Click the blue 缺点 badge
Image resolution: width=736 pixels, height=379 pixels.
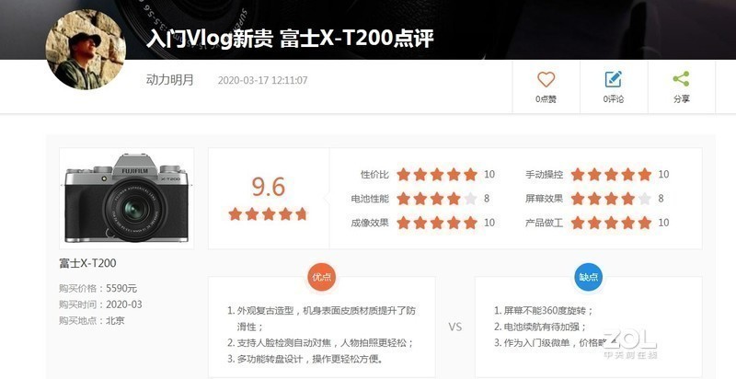point(588,277)
